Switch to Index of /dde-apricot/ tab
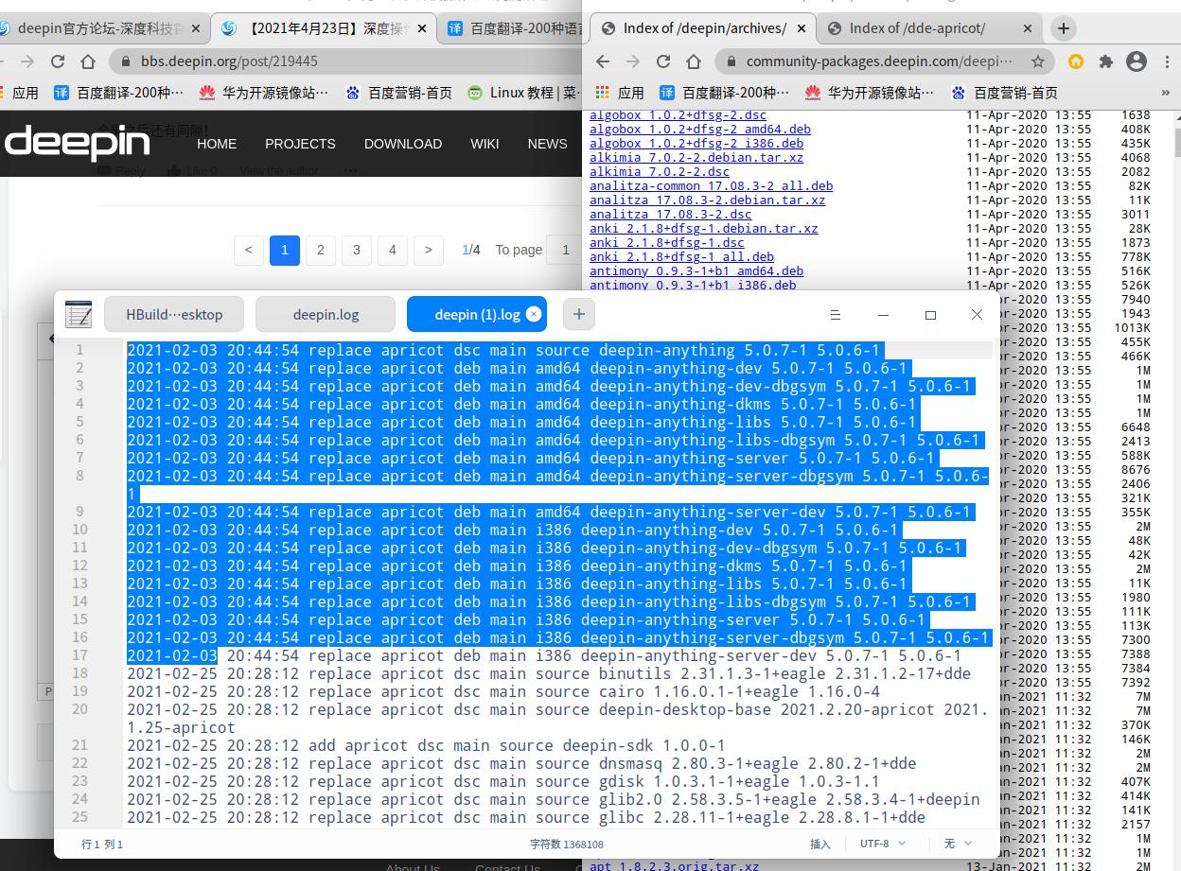 pos(917,28)
